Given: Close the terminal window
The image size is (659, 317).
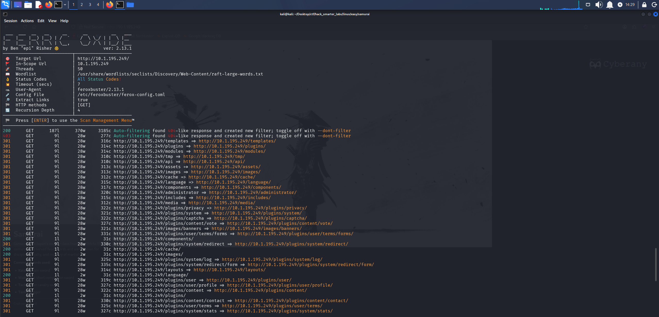Looking at the screenshot, I should coord(656,14).
